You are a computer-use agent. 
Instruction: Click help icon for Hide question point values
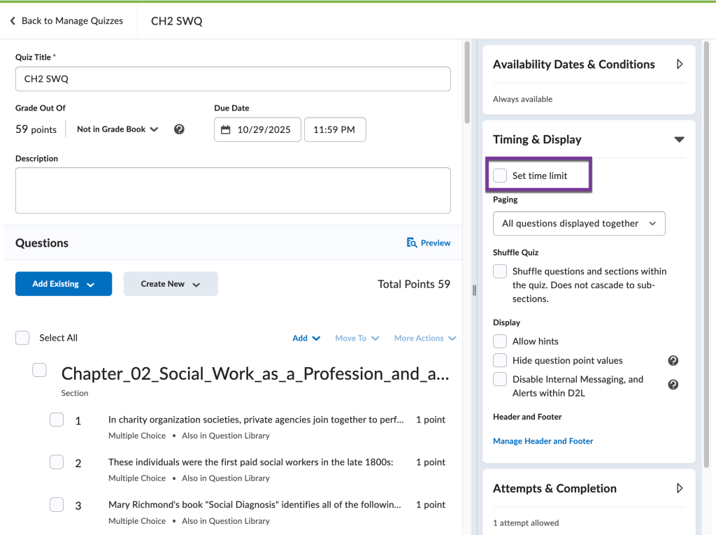(673, 361)
